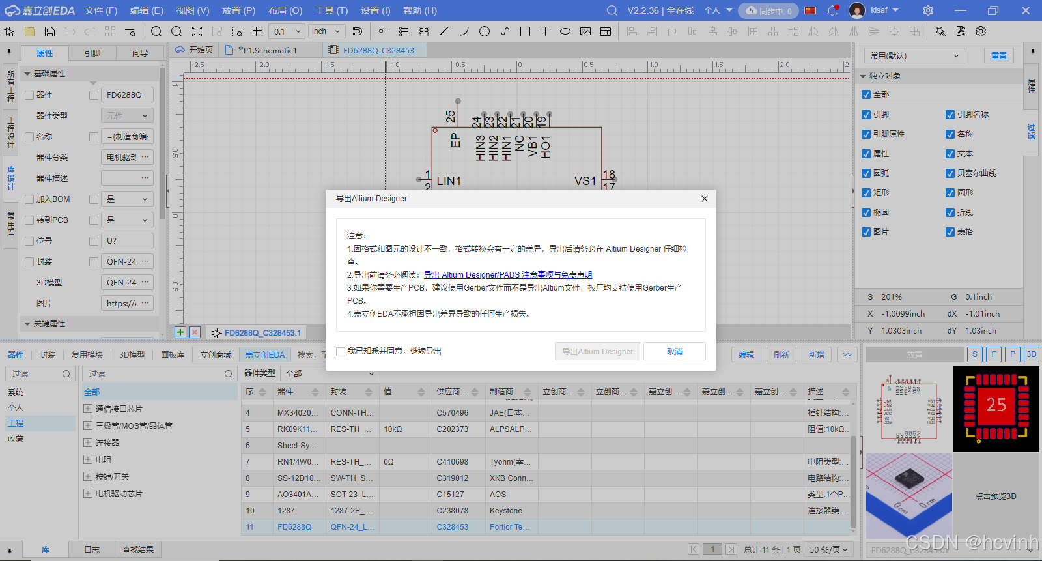Image resolution: width=1042 pixels, height=561 pixels.
Task: Click the Zoom Out magnifier icon
Action: 176,31
